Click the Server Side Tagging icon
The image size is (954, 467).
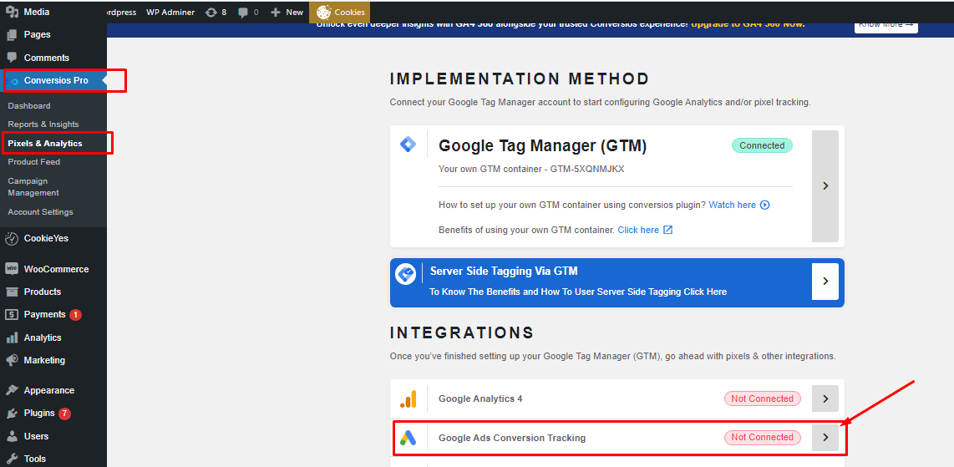pyautogui.click(x=406, y=273)
